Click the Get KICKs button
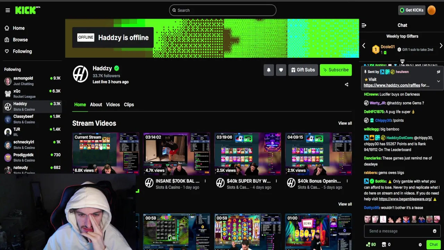Viewport: 444px width, 250px height. click(411, 10)
